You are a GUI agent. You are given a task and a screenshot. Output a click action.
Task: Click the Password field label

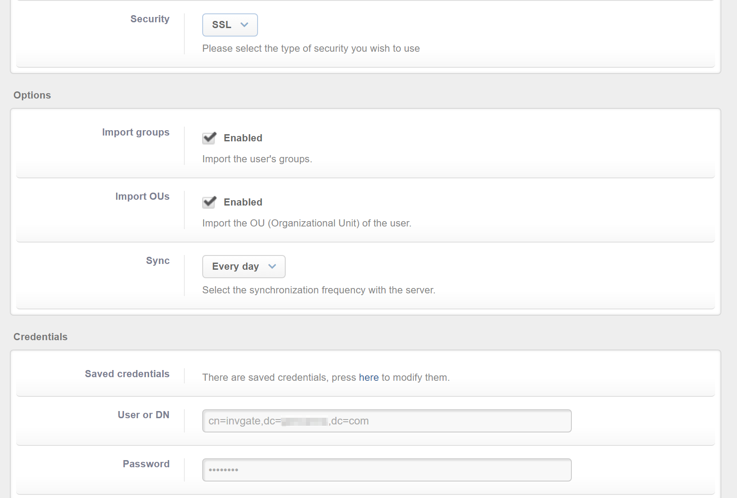click(x=146, y=464)
